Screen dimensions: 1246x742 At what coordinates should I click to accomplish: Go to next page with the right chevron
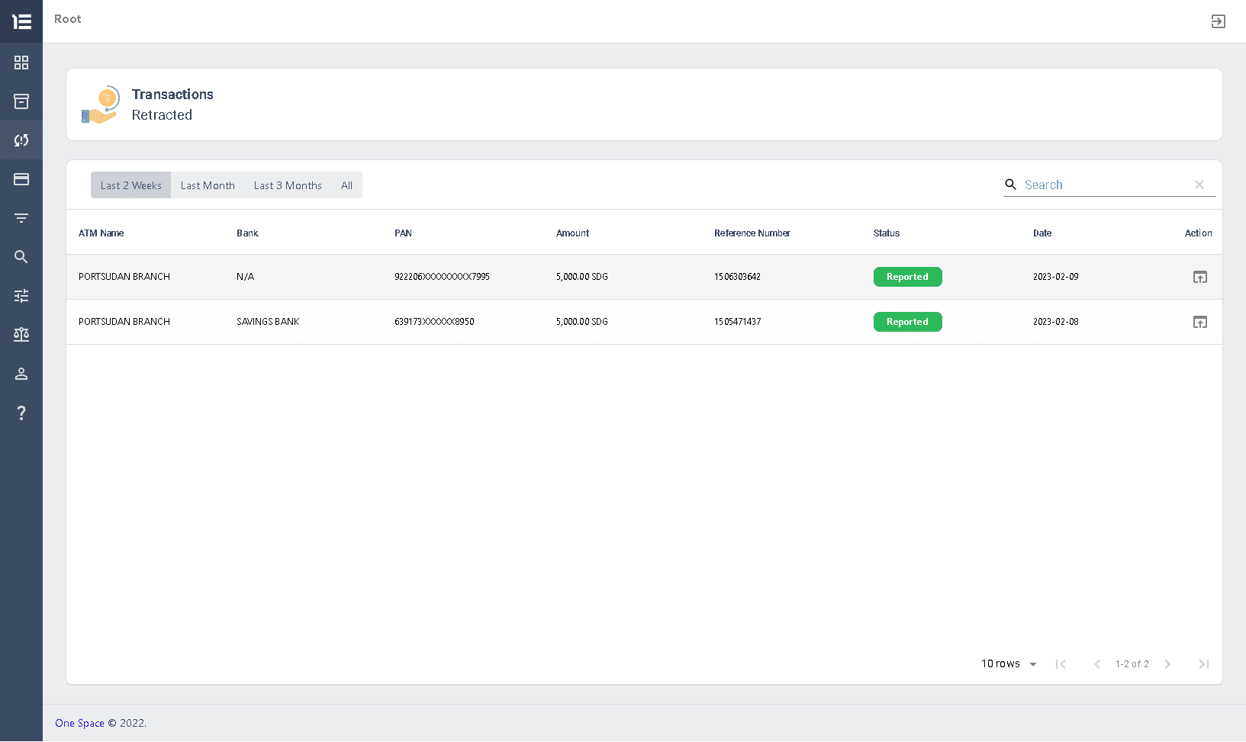tap(1167, 663)
